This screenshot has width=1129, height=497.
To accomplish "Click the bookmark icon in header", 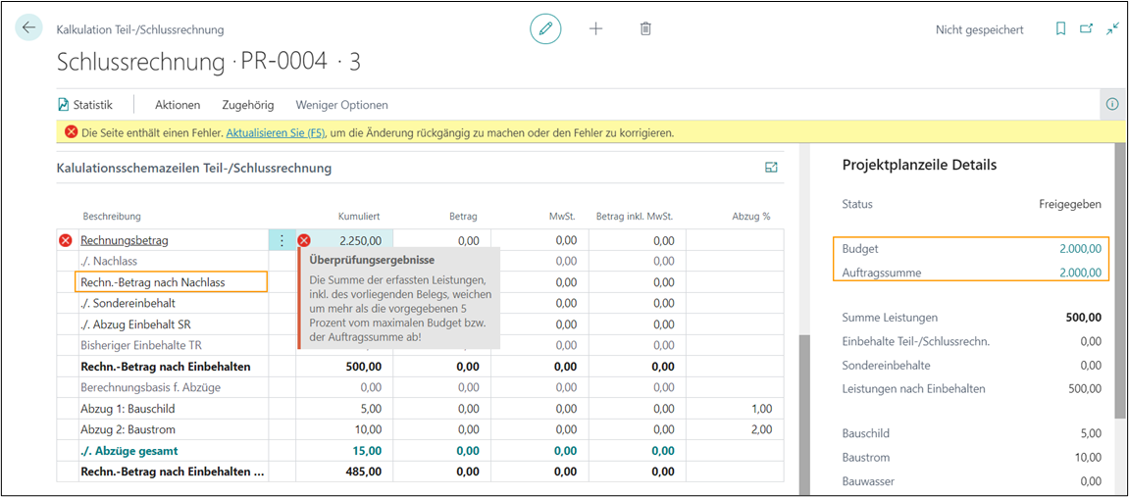I will [1060, 29].
